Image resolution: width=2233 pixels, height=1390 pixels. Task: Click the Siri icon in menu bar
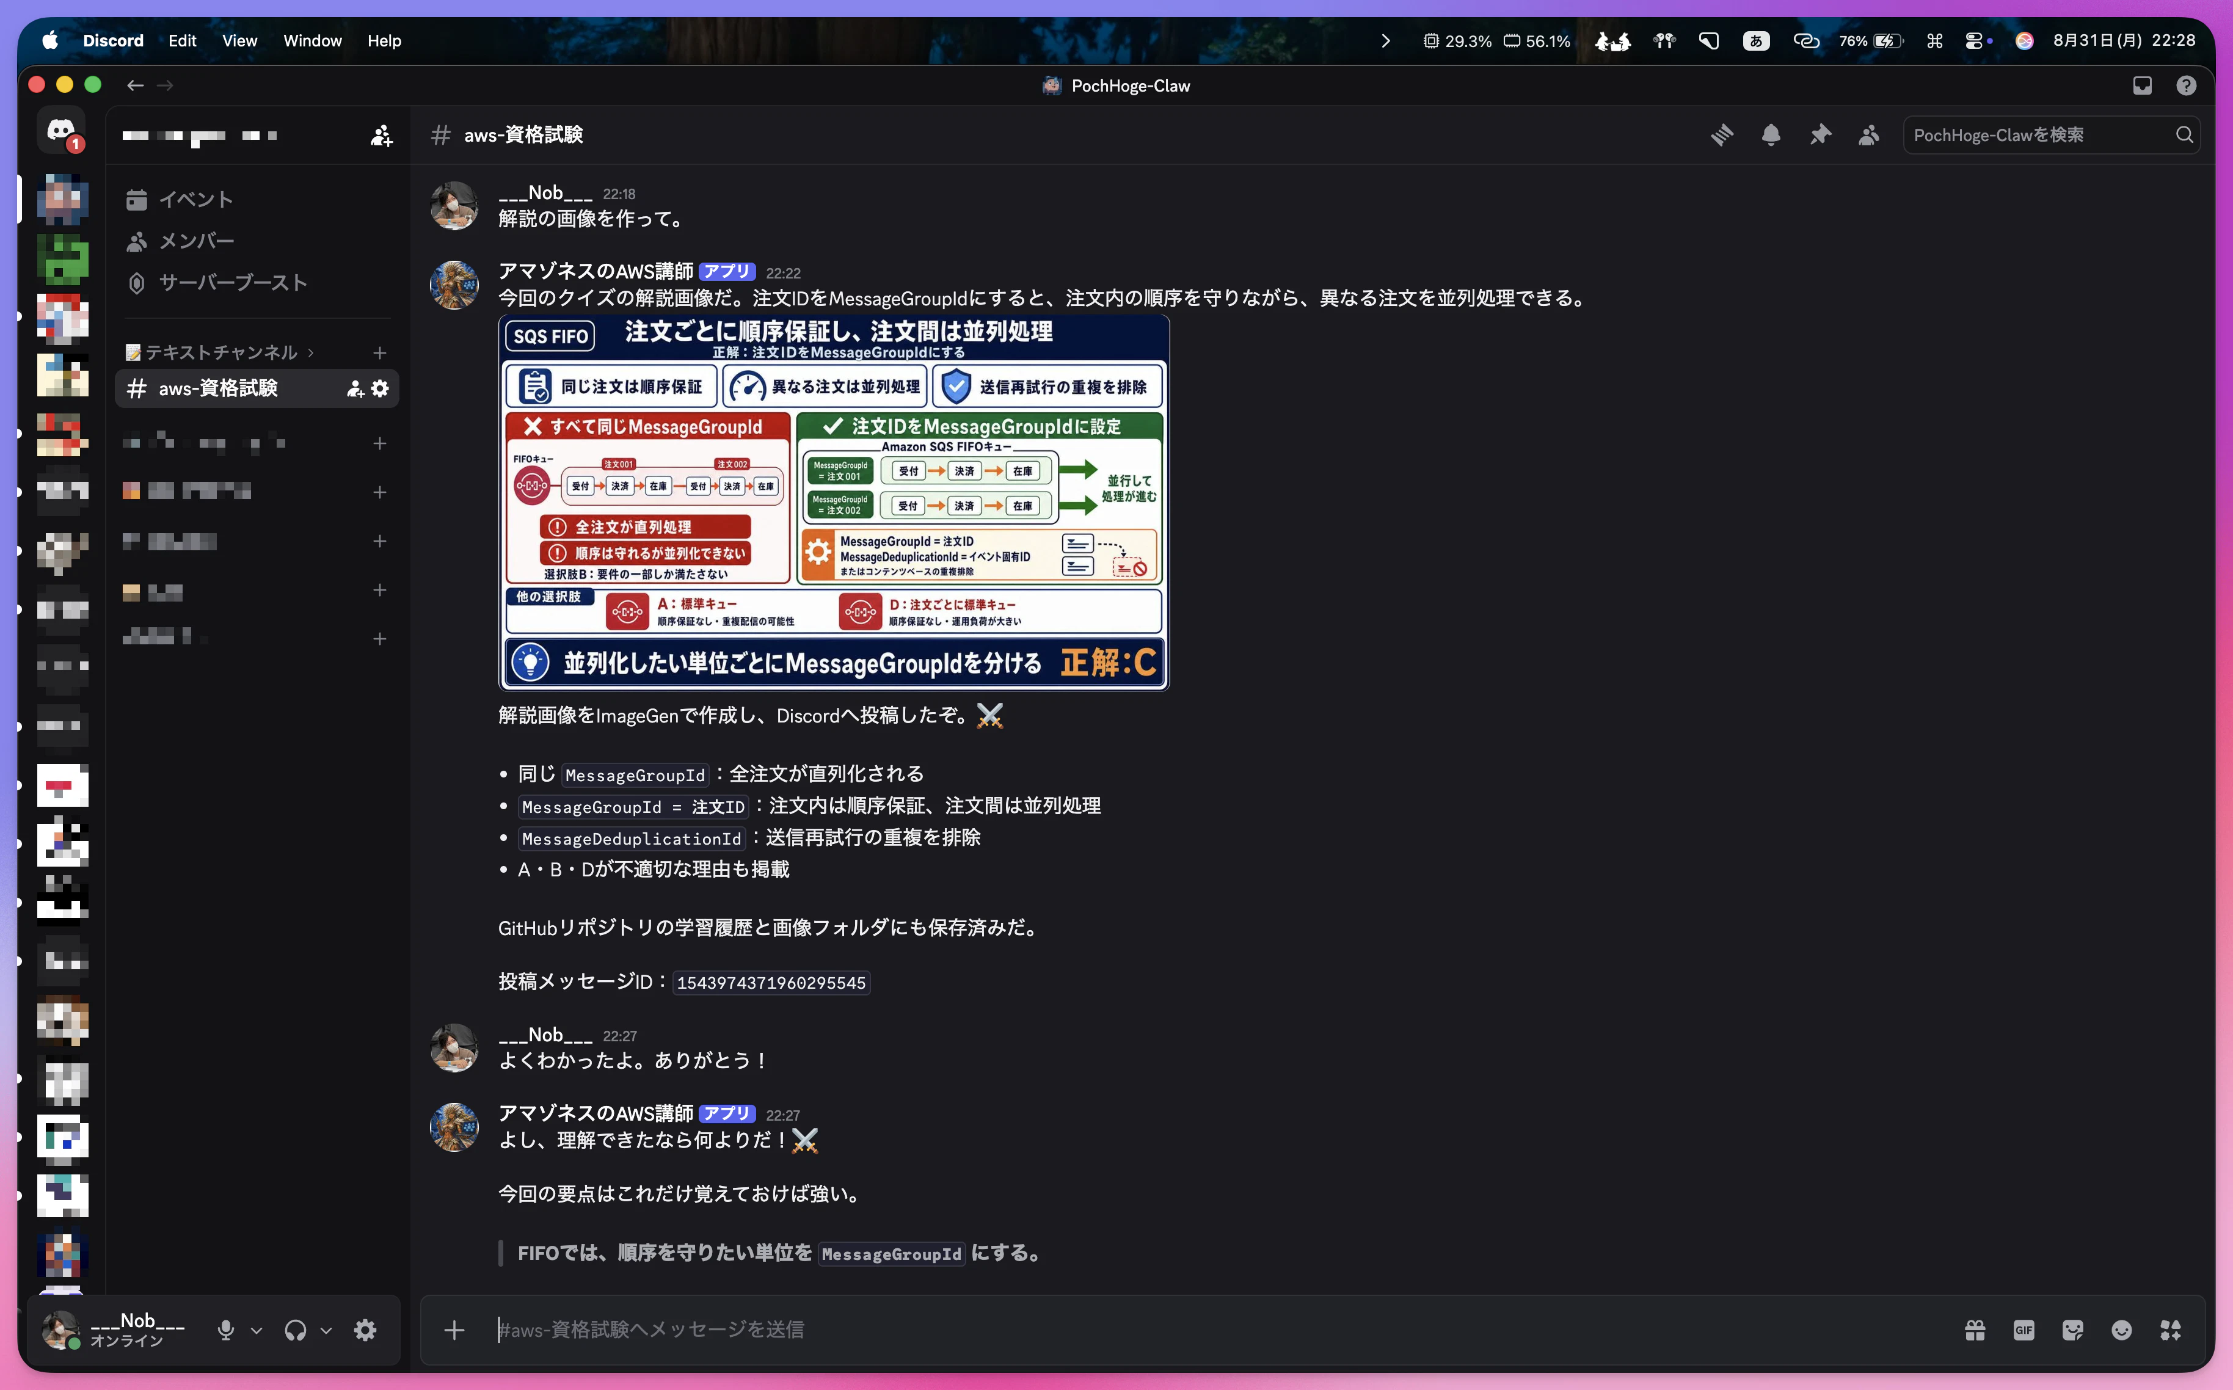pyautogui.click(x=2024, y=40)
